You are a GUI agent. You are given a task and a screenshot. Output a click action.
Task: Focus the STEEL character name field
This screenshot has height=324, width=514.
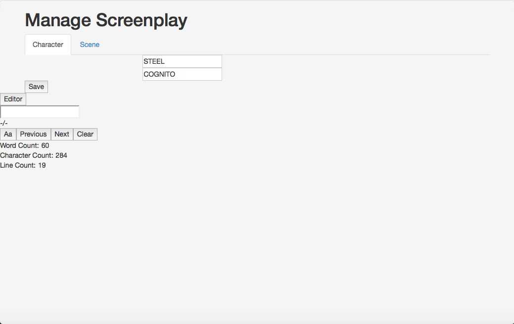point(182,61)
